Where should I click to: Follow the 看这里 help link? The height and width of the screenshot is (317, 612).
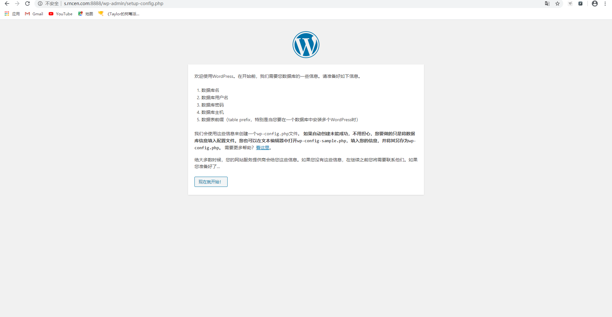click(x=263, y=148)
